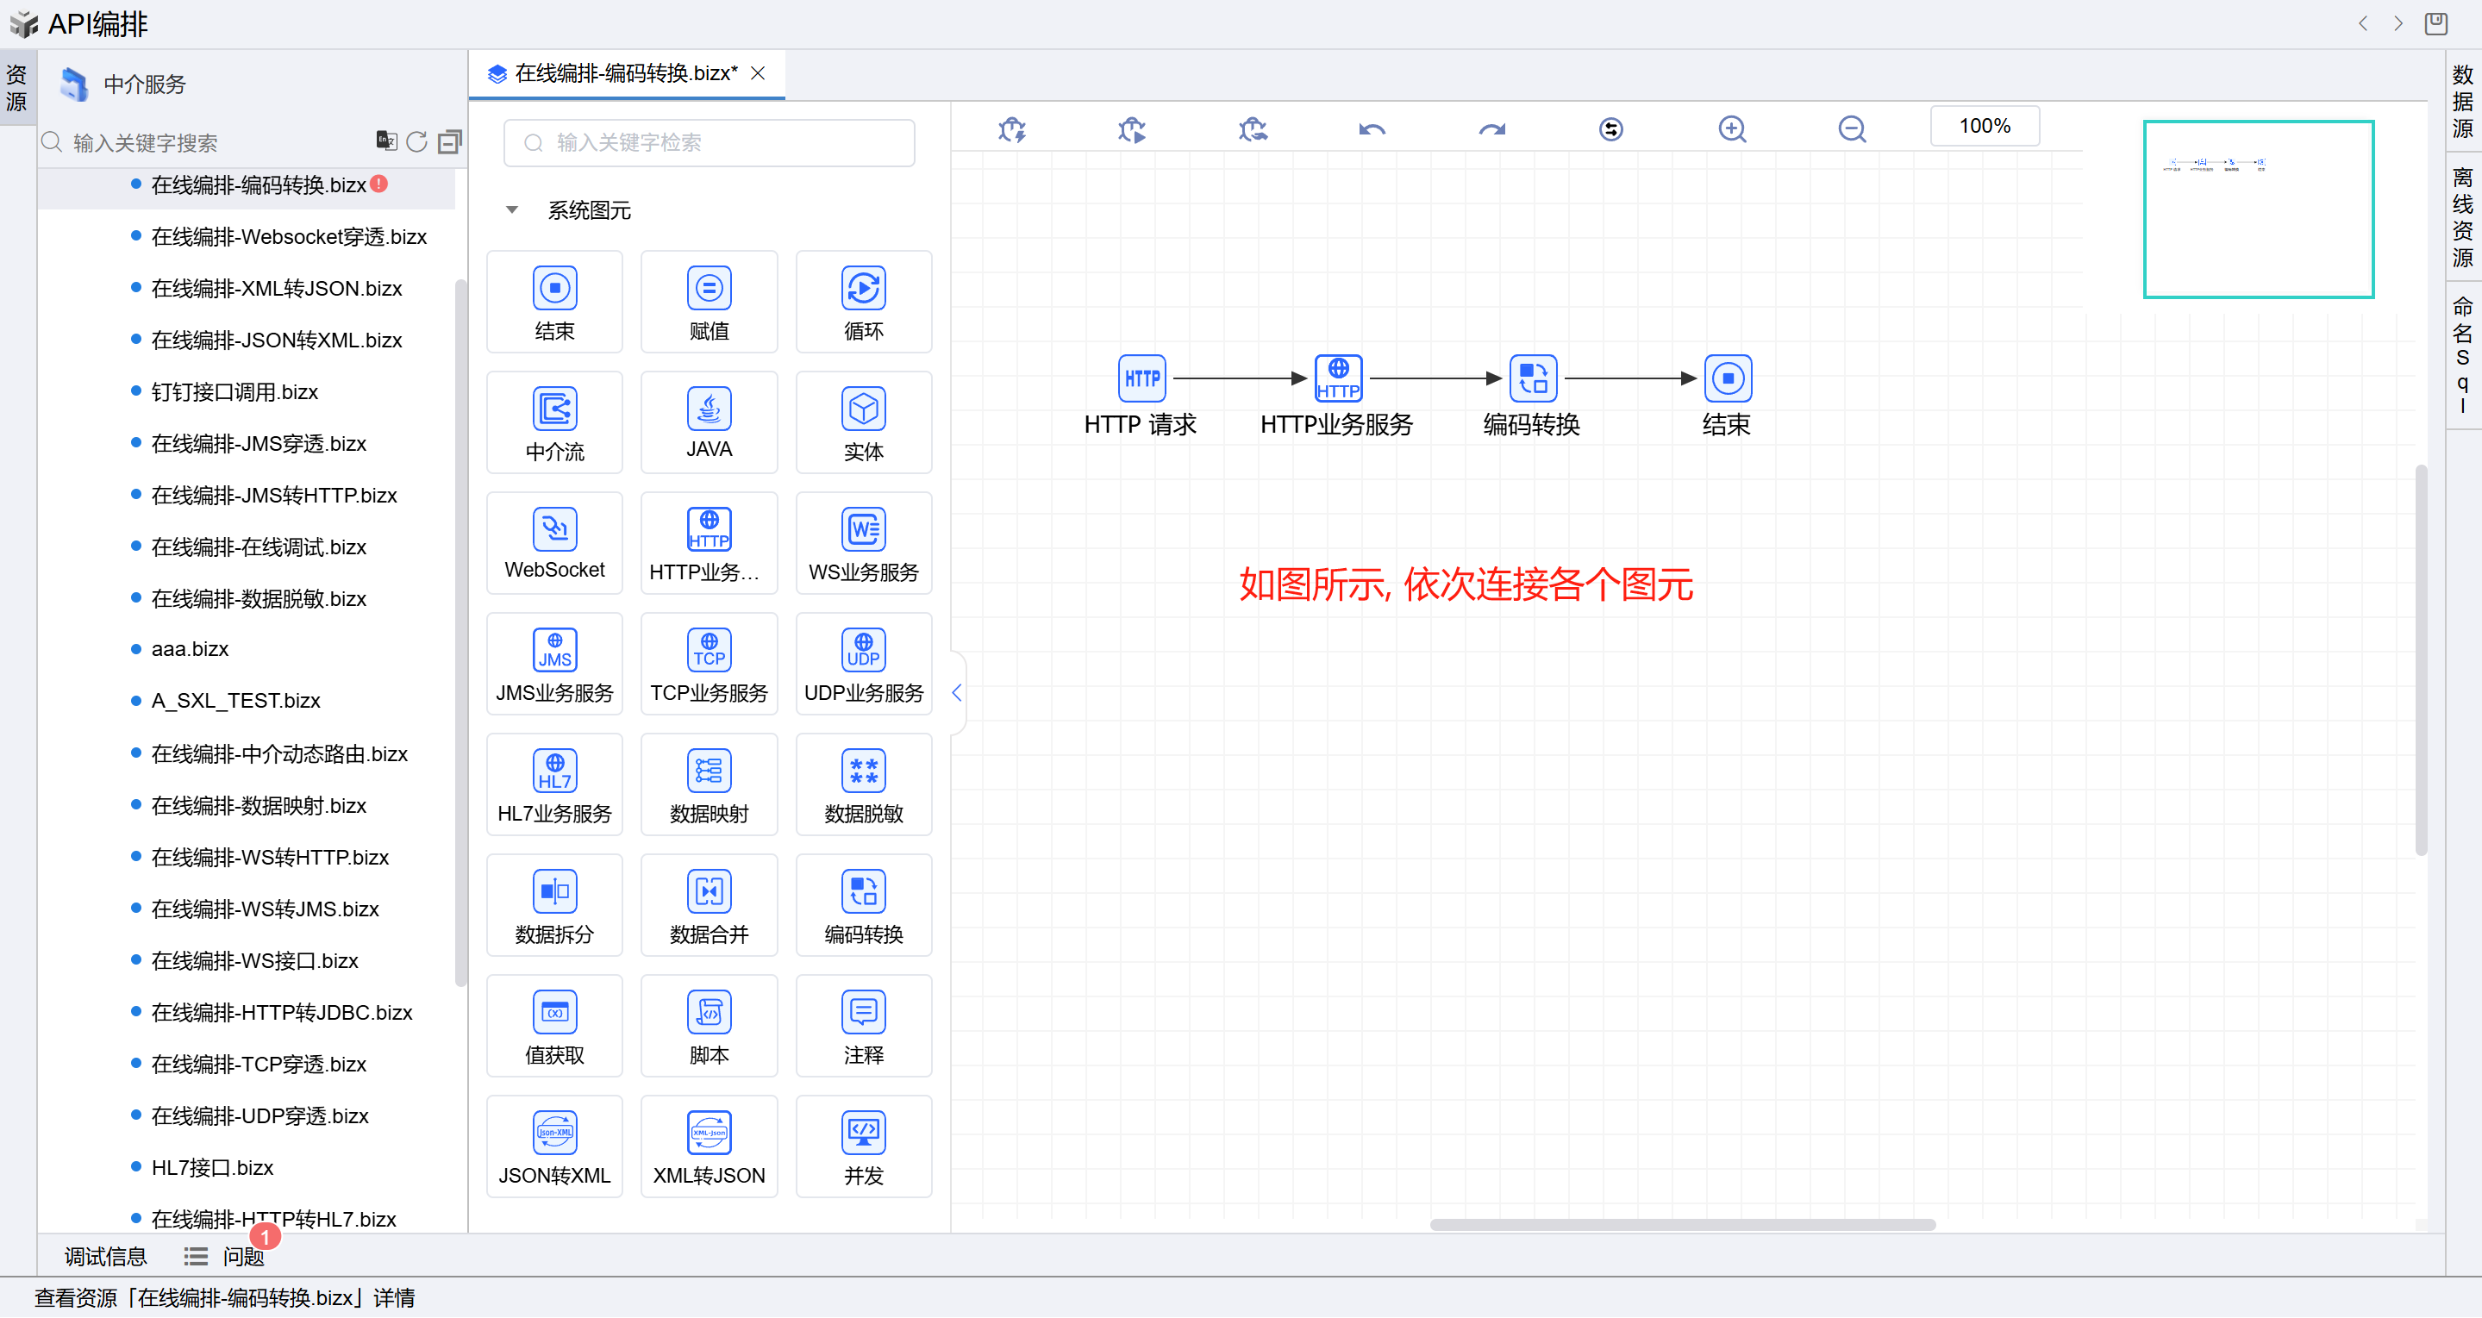Screen dimensions: 2482x1318
Task: Click the redo arrow in the toolbar
Action: [x=1491, y=128]
